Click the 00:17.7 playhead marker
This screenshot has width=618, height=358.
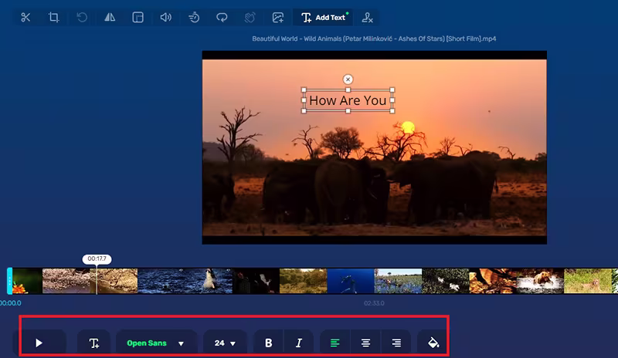(97, 258)
